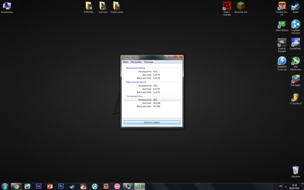Select the FL Studio 12 shortcut
The width and height of the screenshot is (304, 190).
click(295, 99)
